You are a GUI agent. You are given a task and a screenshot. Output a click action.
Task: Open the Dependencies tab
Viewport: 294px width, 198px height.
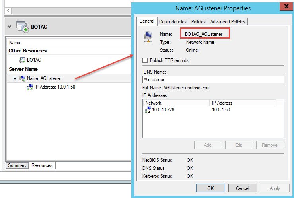173,22
